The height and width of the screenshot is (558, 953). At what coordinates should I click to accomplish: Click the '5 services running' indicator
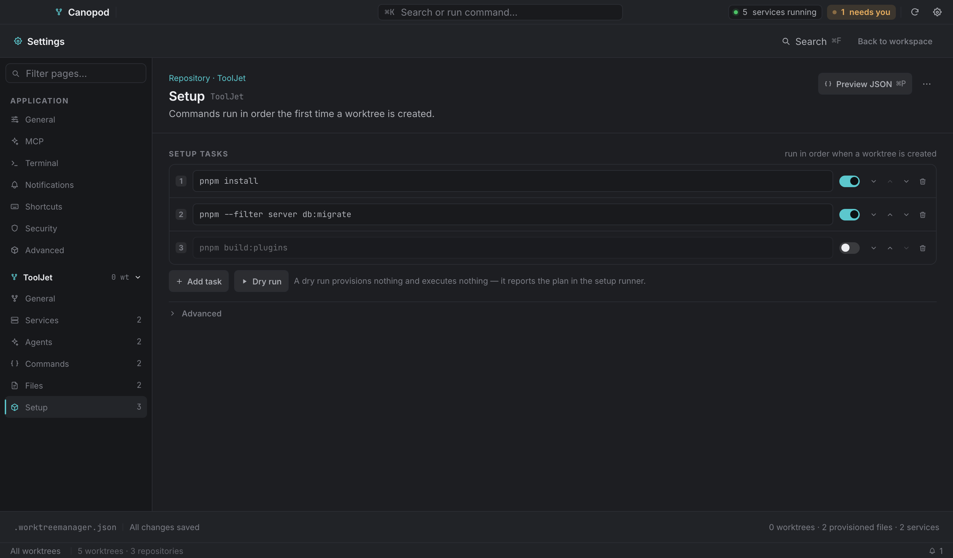(775, 12)
